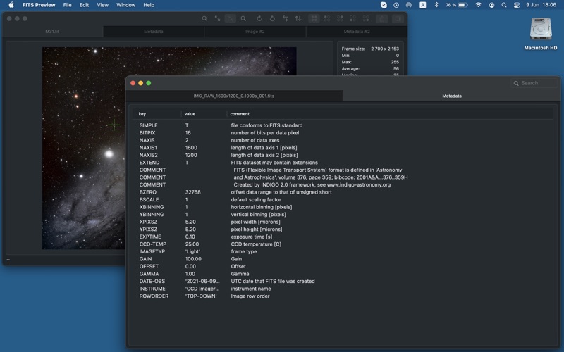Flip the image vertically
This screenshot has width=564, height=352.
298,19
